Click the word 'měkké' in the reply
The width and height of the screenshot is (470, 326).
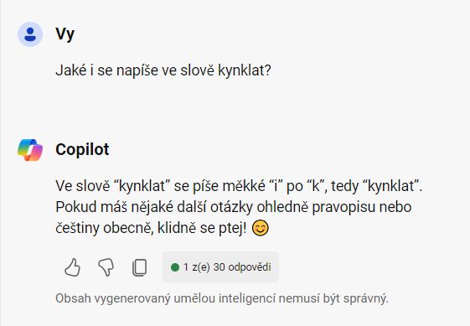[x=244, y=186]
